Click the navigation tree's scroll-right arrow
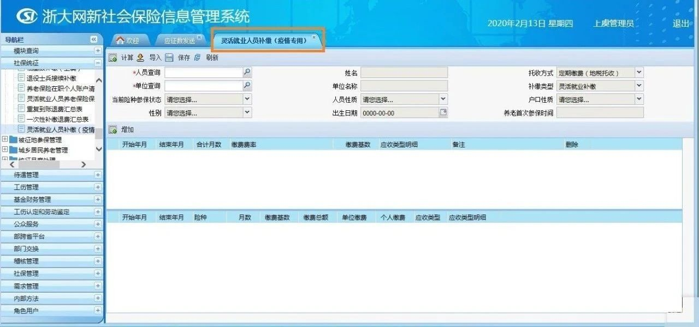 coord(83,164)
